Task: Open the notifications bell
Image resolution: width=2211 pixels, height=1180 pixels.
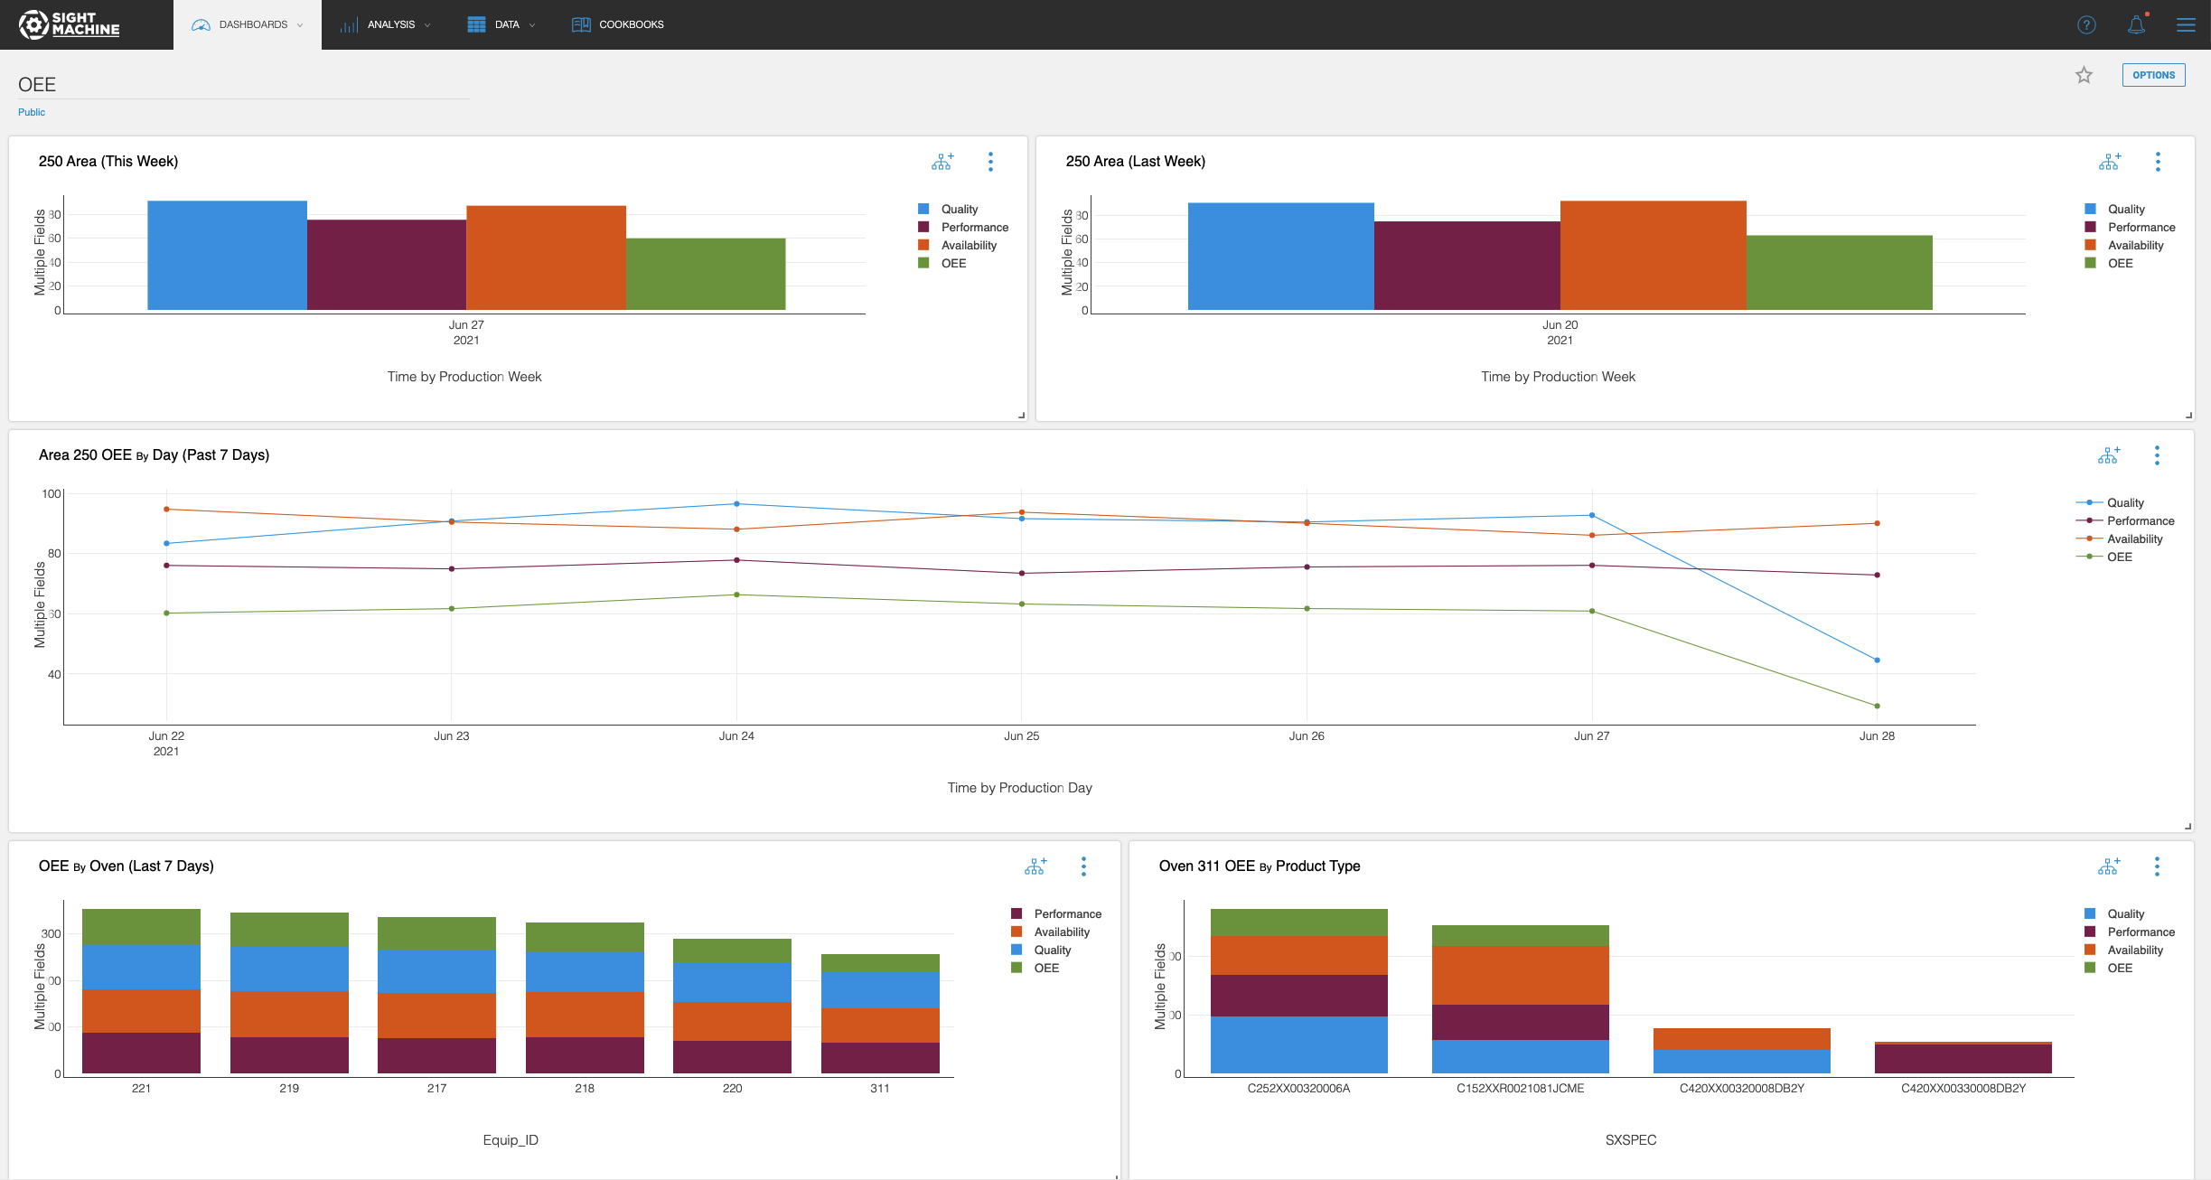Action: tap(2137, 24)
